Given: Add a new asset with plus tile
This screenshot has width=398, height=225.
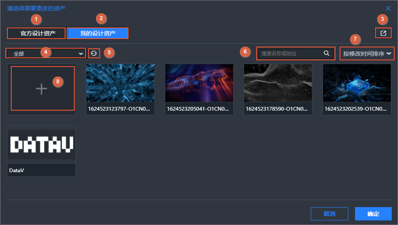Looking at the screenshot, I should point(42,89).
